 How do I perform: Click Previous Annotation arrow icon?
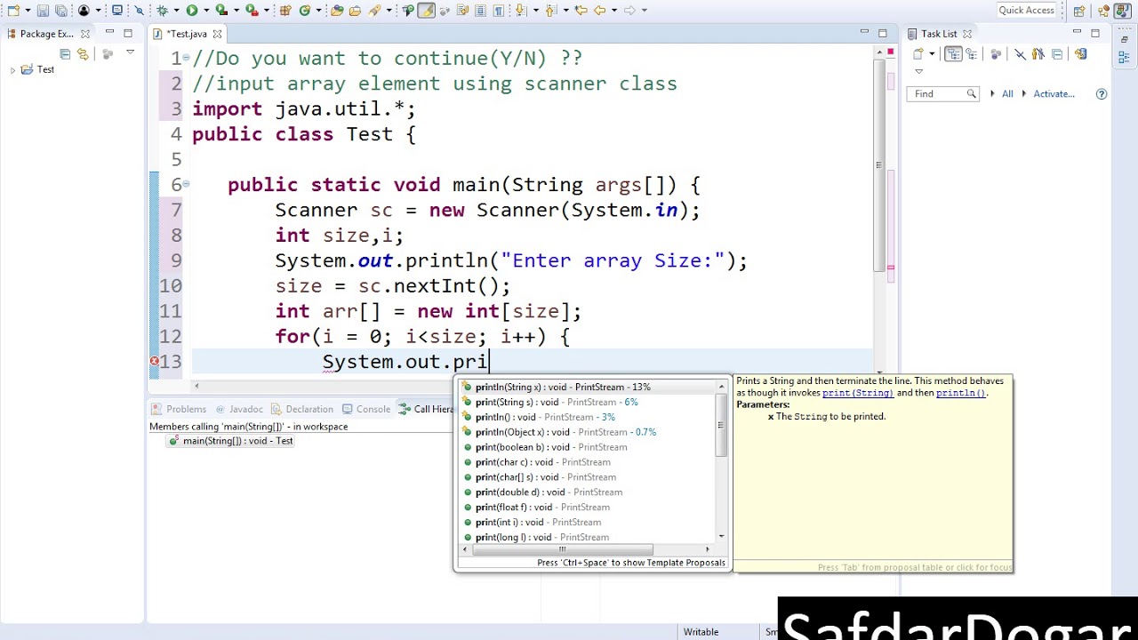[551, 11]
